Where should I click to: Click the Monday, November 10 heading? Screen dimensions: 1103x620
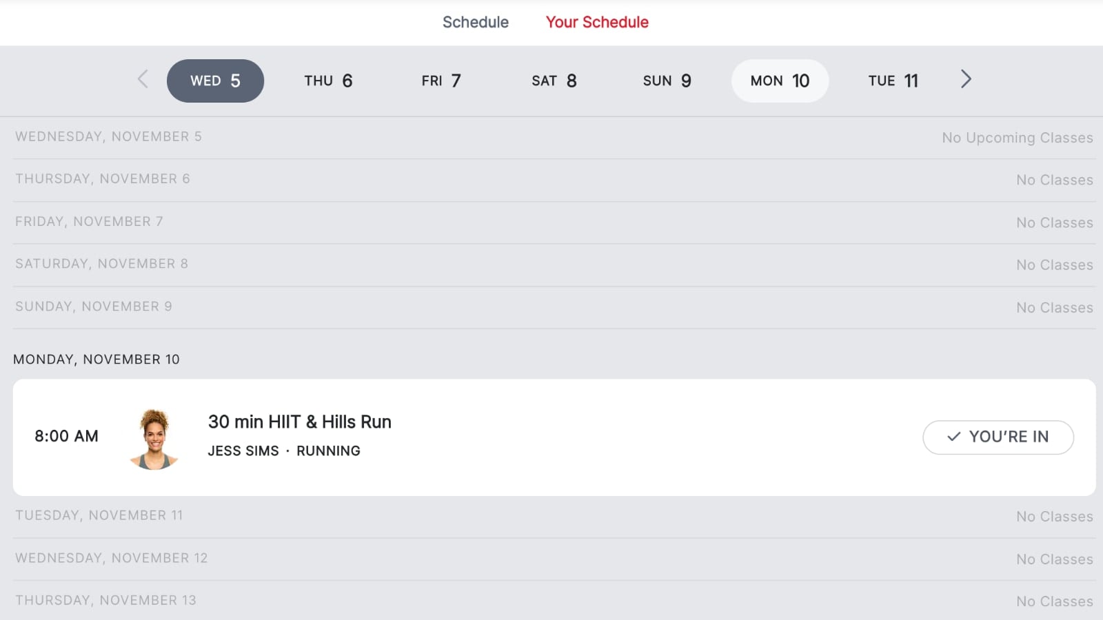coord(97,359)
